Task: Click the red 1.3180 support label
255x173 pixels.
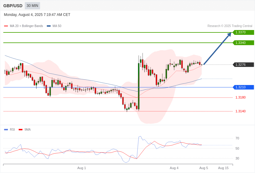Action: click(x=241, y=98)
